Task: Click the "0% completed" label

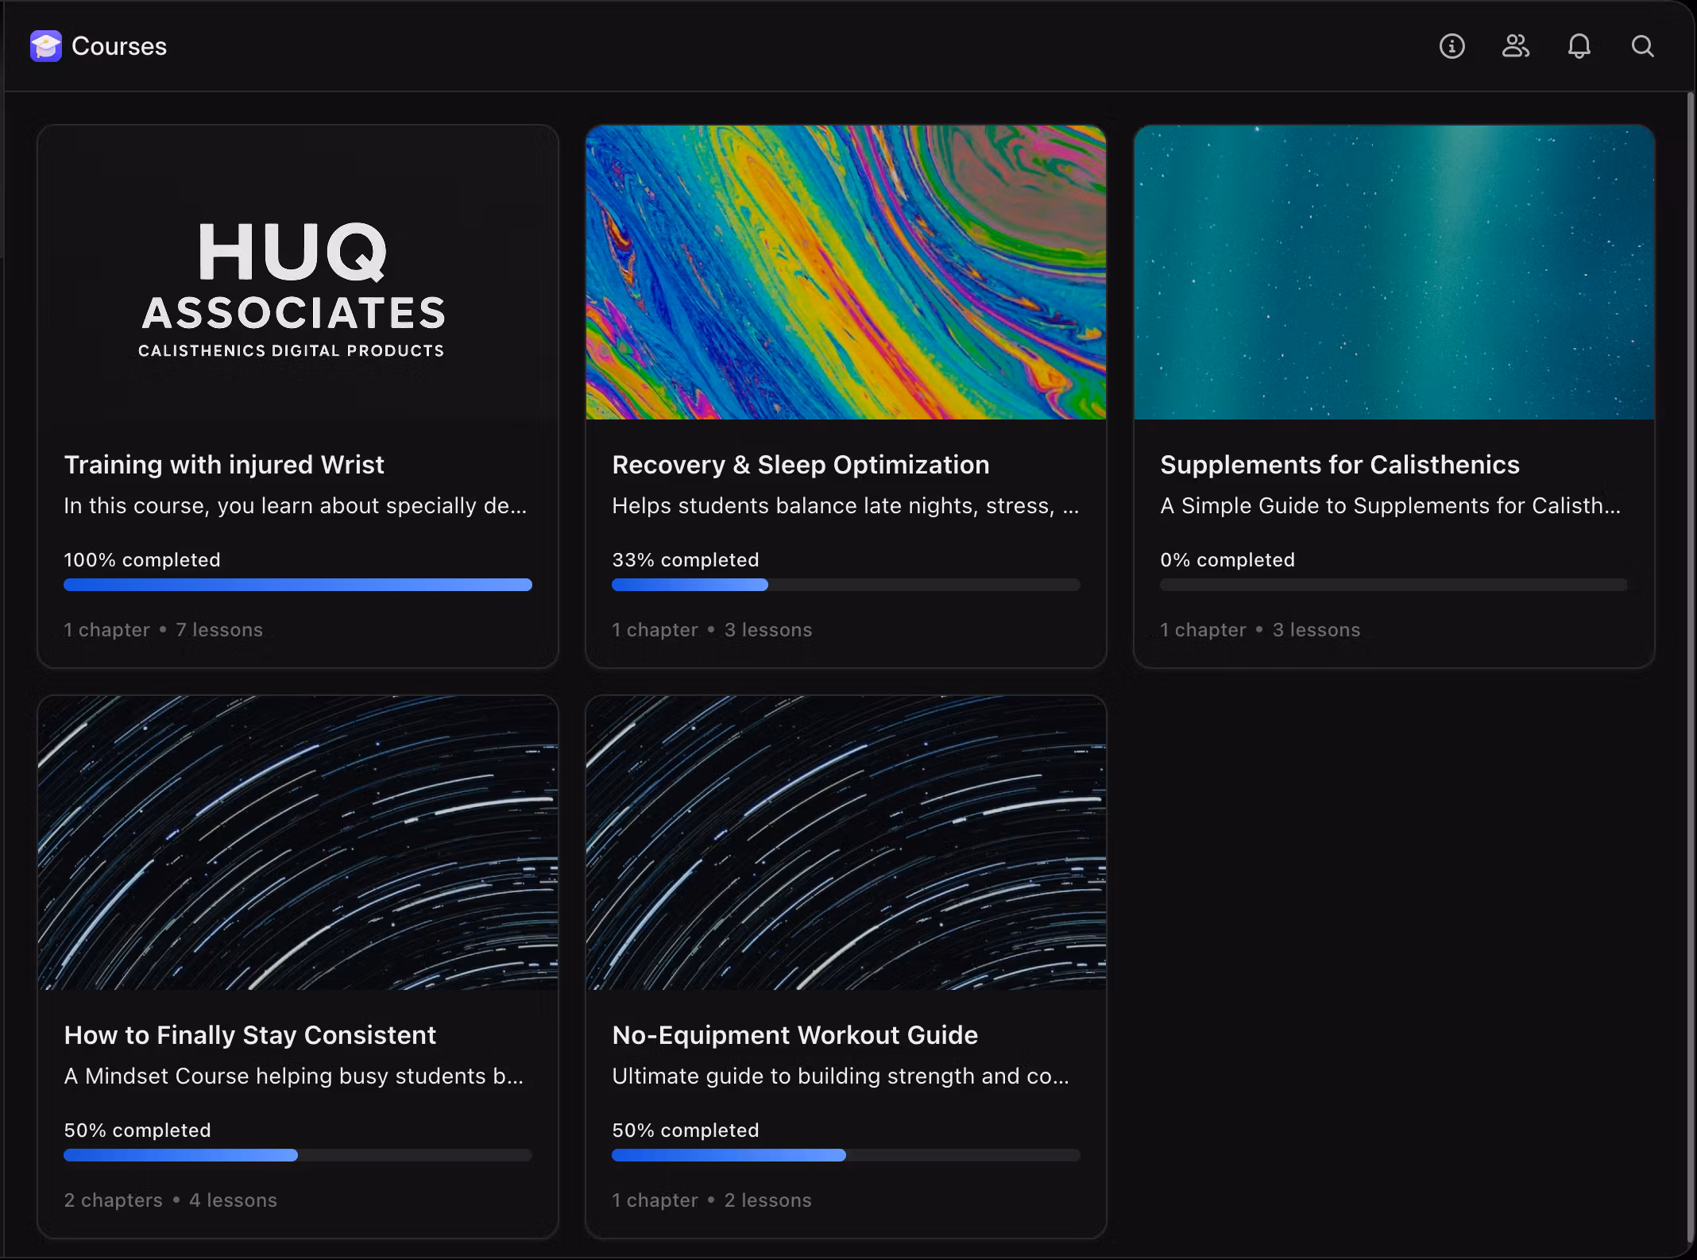Action: coord(1227,560)
